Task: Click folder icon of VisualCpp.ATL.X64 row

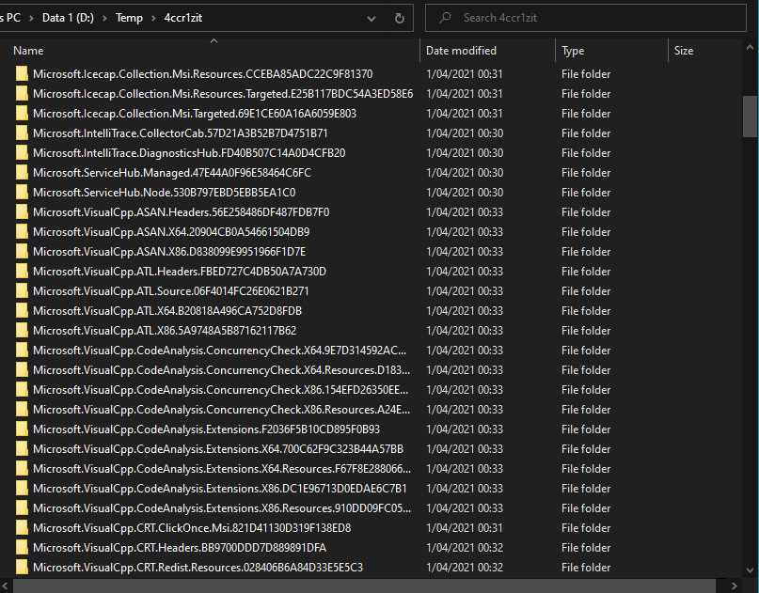Action: 22,310
